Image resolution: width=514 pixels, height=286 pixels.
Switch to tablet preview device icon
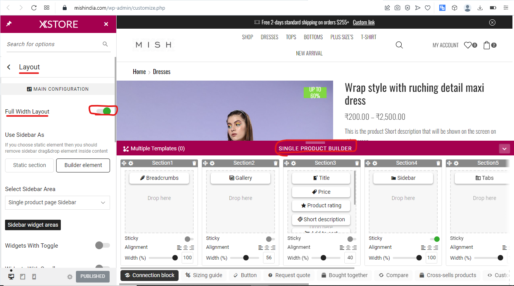(x=22, y=277)
